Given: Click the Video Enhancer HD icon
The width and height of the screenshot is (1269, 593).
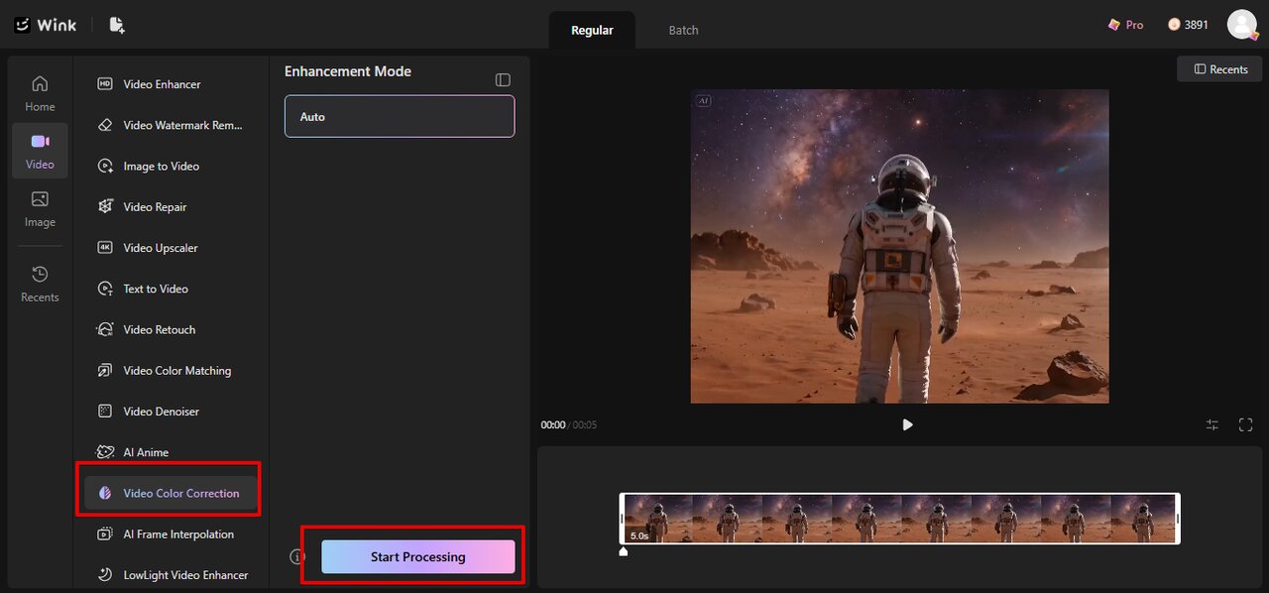Looking at the screenshot, I should (105, 84).
